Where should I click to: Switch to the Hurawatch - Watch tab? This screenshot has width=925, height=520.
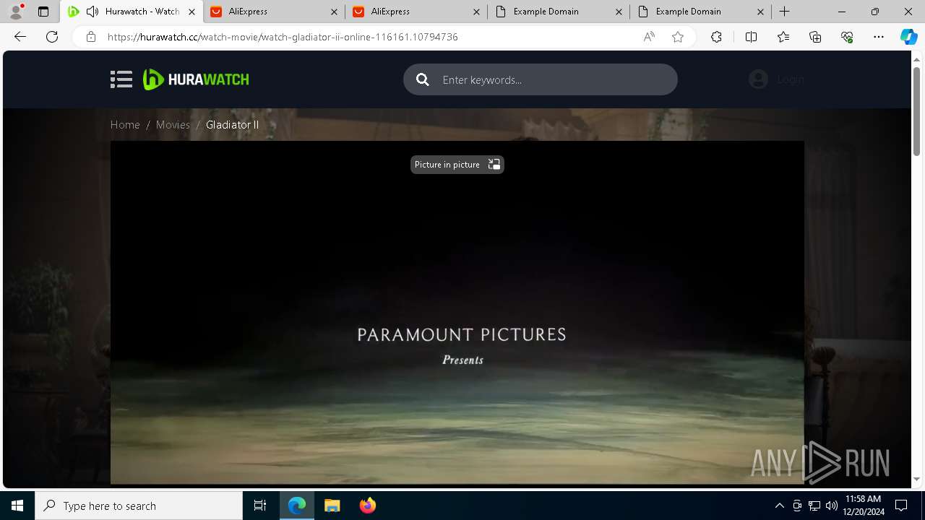click(130, 12)
